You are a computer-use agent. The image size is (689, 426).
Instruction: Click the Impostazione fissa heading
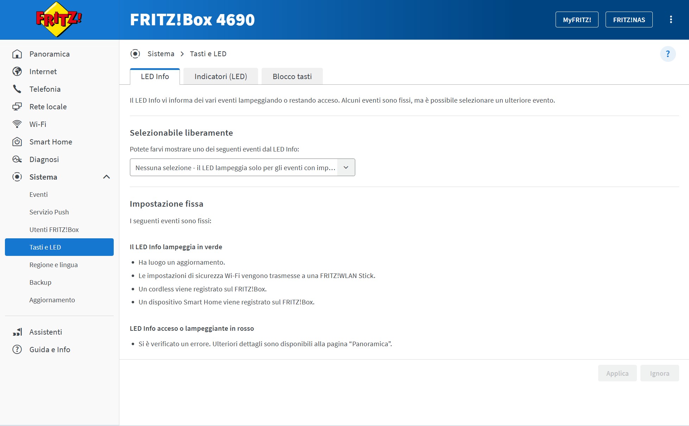pyautogui.click(x=167, y=204)
